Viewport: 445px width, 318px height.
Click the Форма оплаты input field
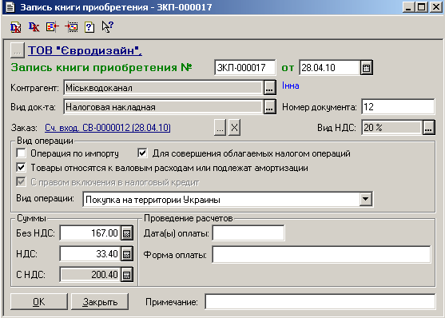point(321,254)
